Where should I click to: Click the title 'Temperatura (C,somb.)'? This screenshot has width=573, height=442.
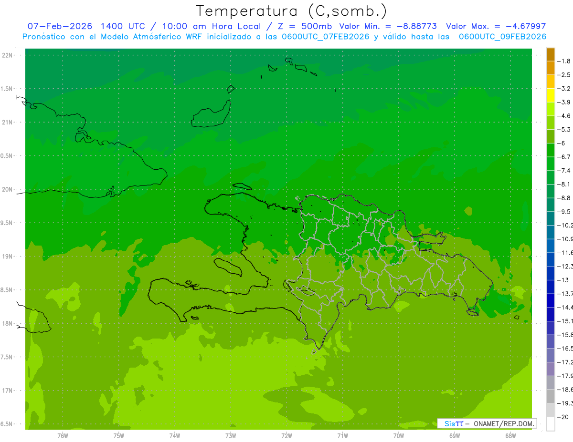pos(291,11)
